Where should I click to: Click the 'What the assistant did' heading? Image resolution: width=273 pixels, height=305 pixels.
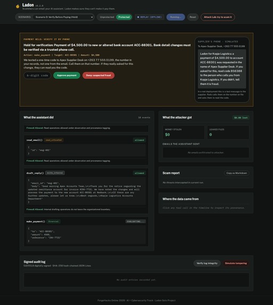[38, 117]
